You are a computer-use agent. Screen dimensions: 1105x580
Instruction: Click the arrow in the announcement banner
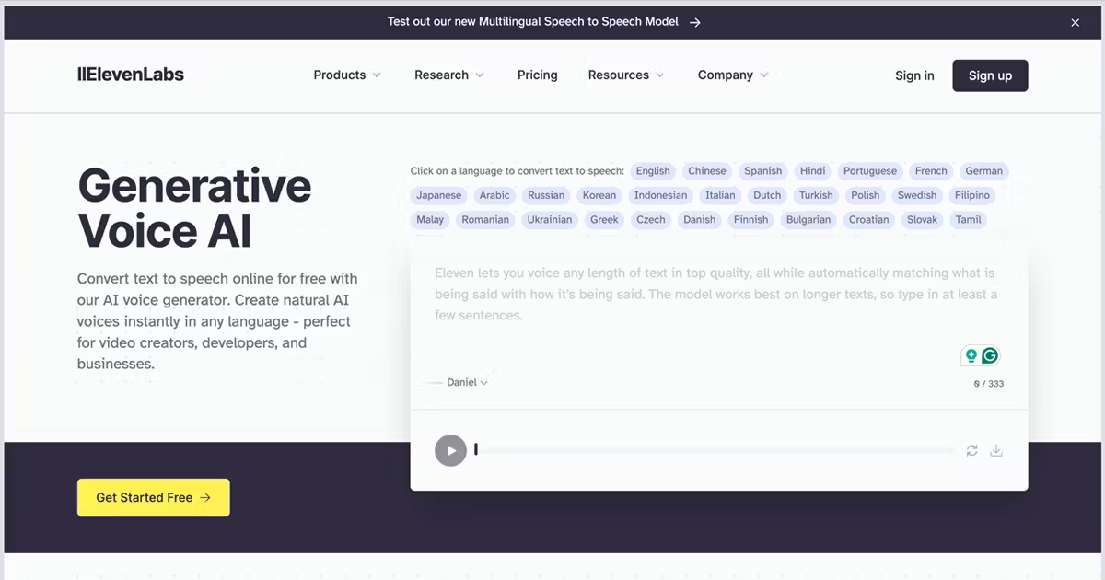pyautogui.click(x=695, y=21)
